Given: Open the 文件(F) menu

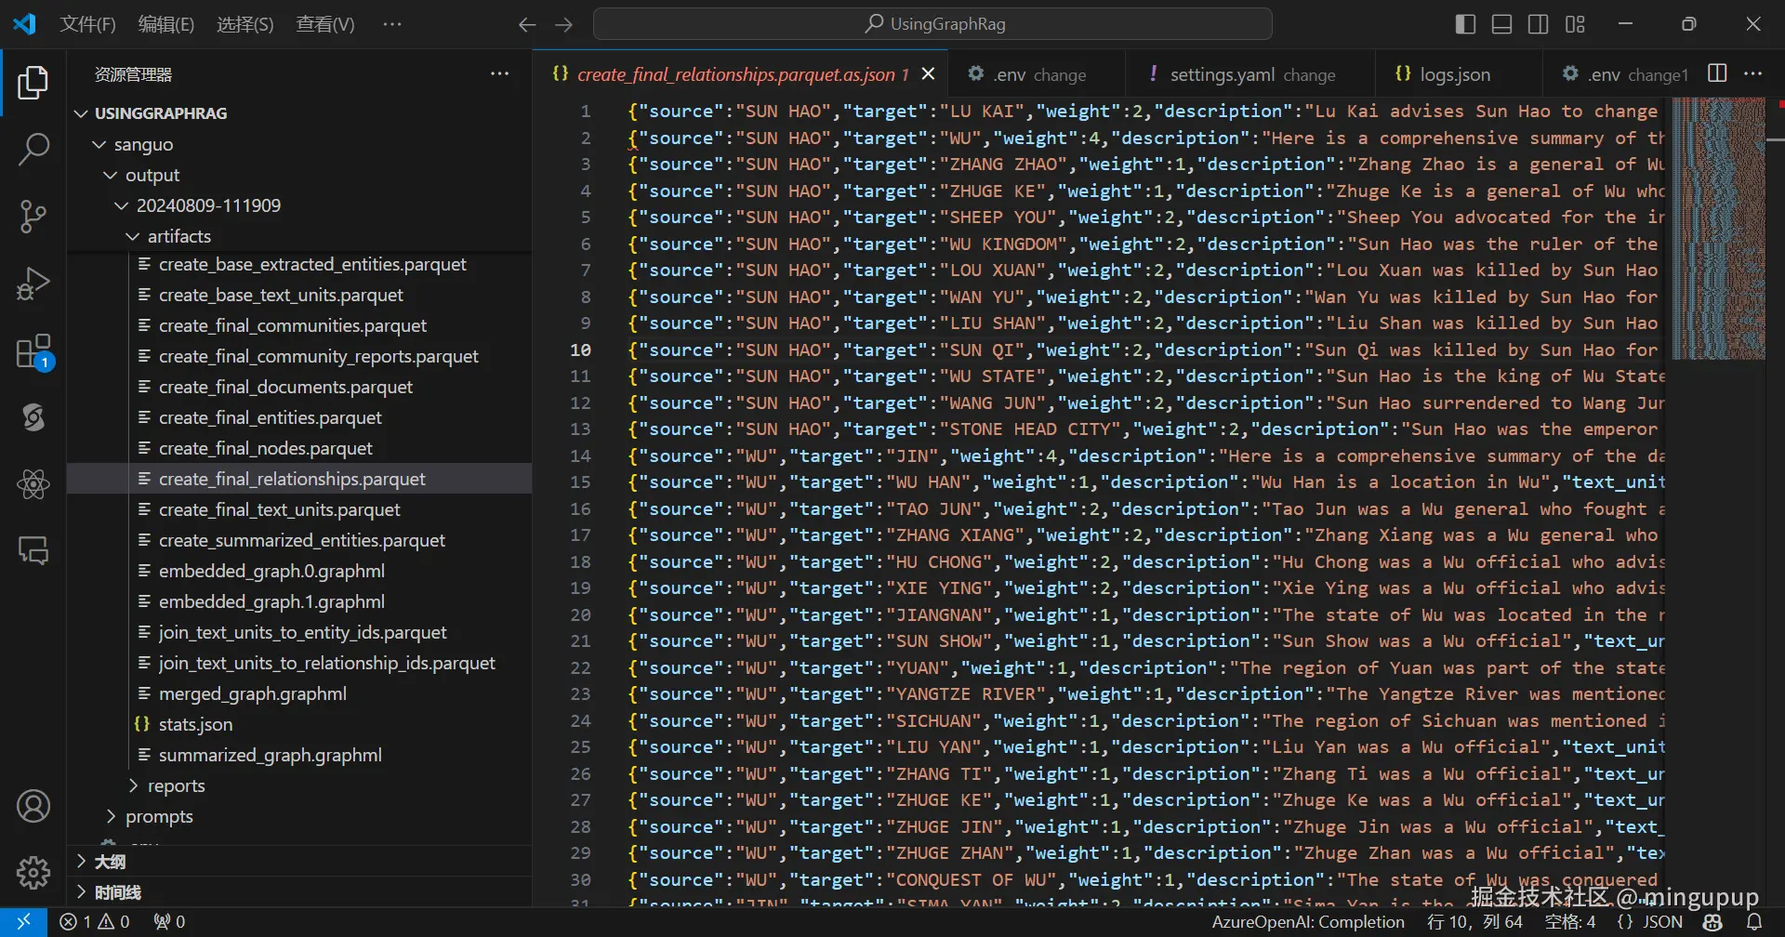Looking at the screenshot, I should pos(87,24).
